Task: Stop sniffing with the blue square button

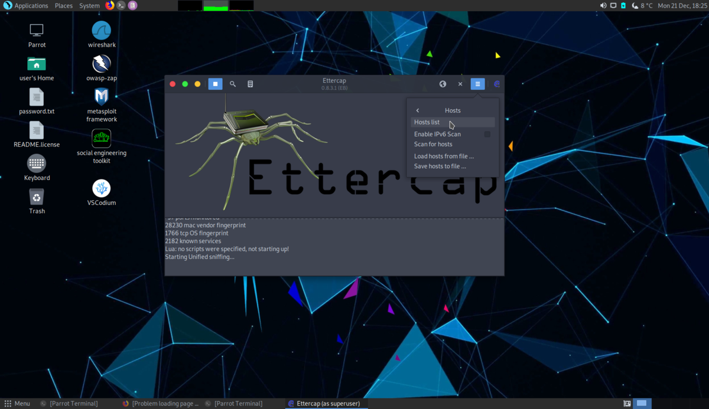Action: pyautogui.click(x=215, y=84)
